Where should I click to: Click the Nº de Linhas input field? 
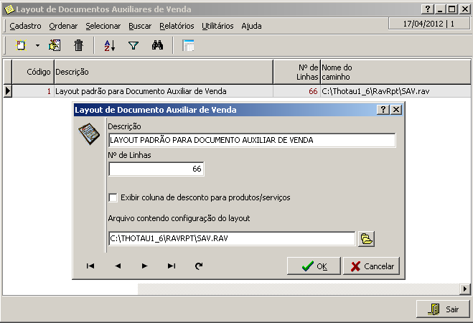(156, 169)
